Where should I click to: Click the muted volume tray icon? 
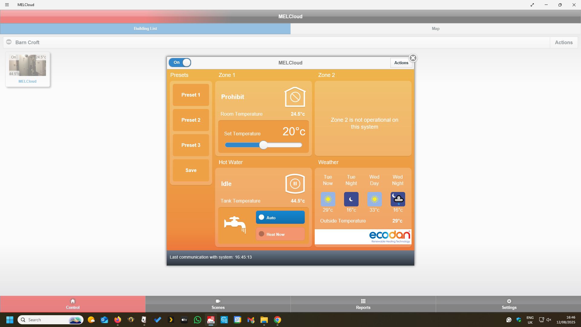coord(549,320)
